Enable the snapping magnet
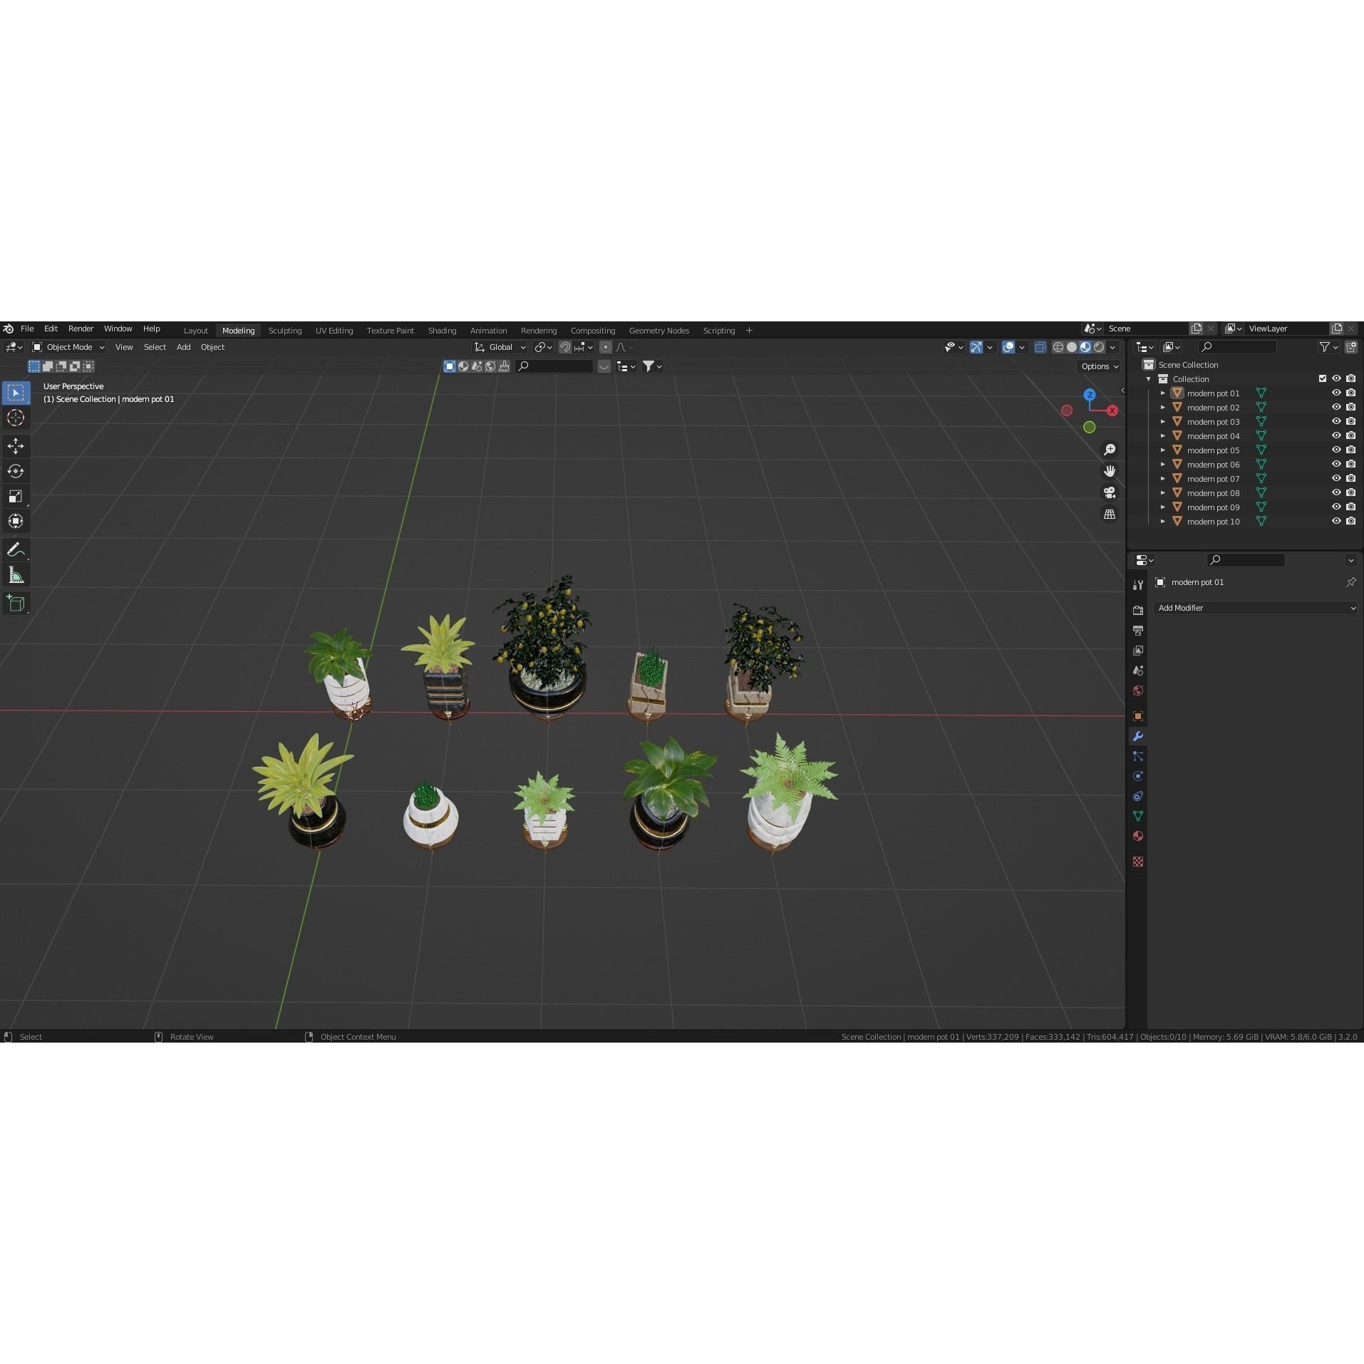This screenshot has width=1364, height=1364. [565, 347]
